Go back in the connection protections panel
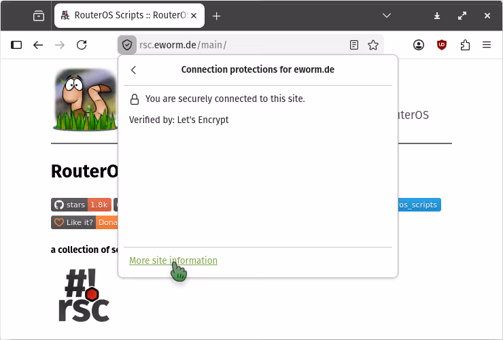The width and height of the screenshot is (503, 340). 134,70
